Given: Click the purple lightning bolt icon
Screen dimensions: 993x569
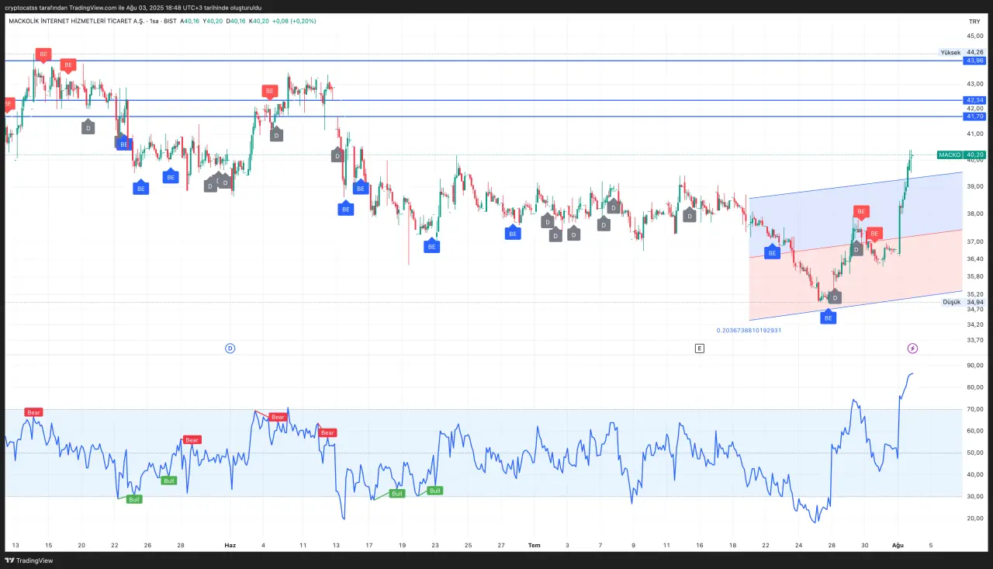Looking at the screenshot, I should pyautogui.click(x=912, y=349).
